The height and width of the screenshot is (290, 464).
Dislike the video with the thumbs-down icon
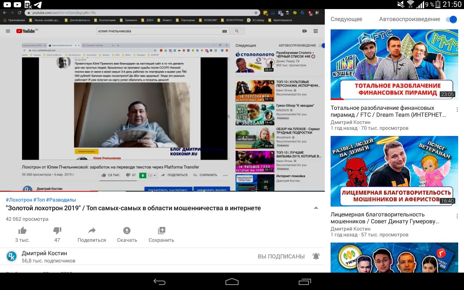point(57,231)
